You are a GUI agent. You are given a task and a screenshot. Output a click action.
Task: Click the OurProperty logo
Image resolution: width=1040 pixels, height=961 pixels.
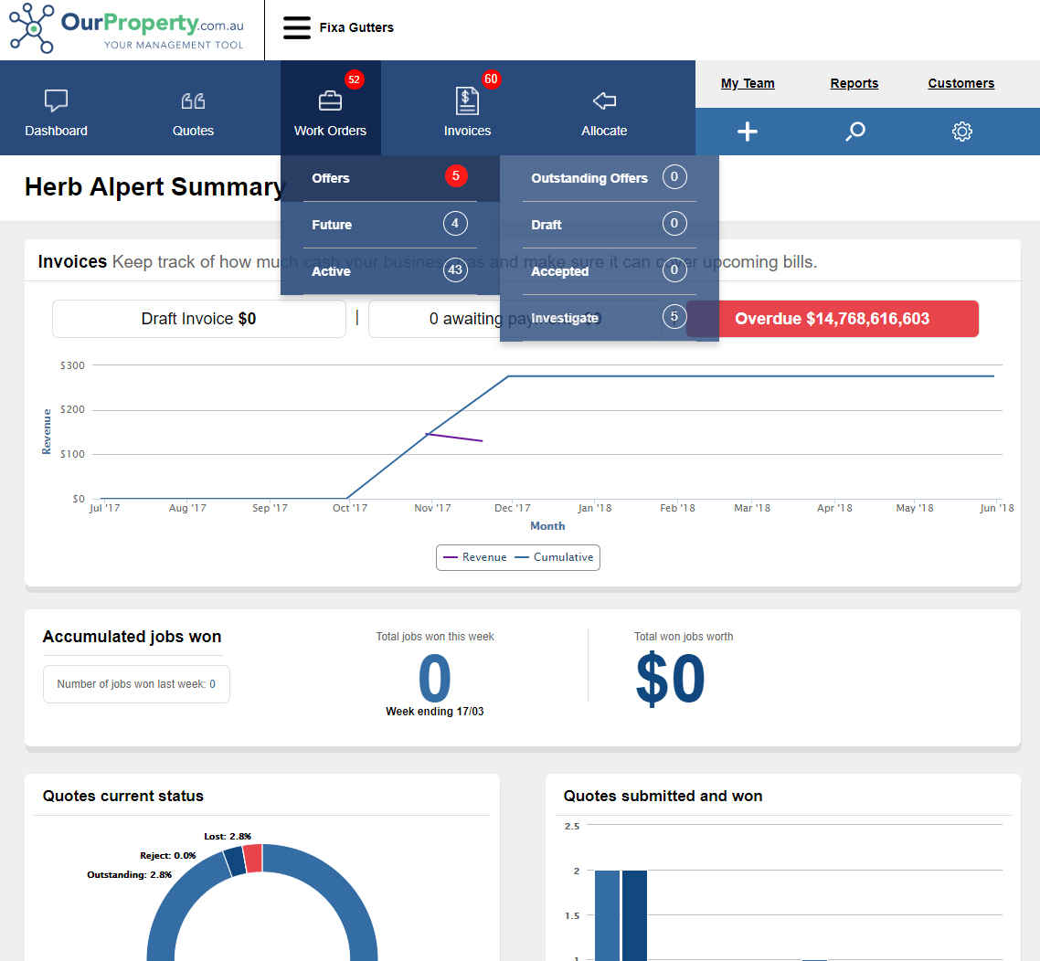[127, 27]
